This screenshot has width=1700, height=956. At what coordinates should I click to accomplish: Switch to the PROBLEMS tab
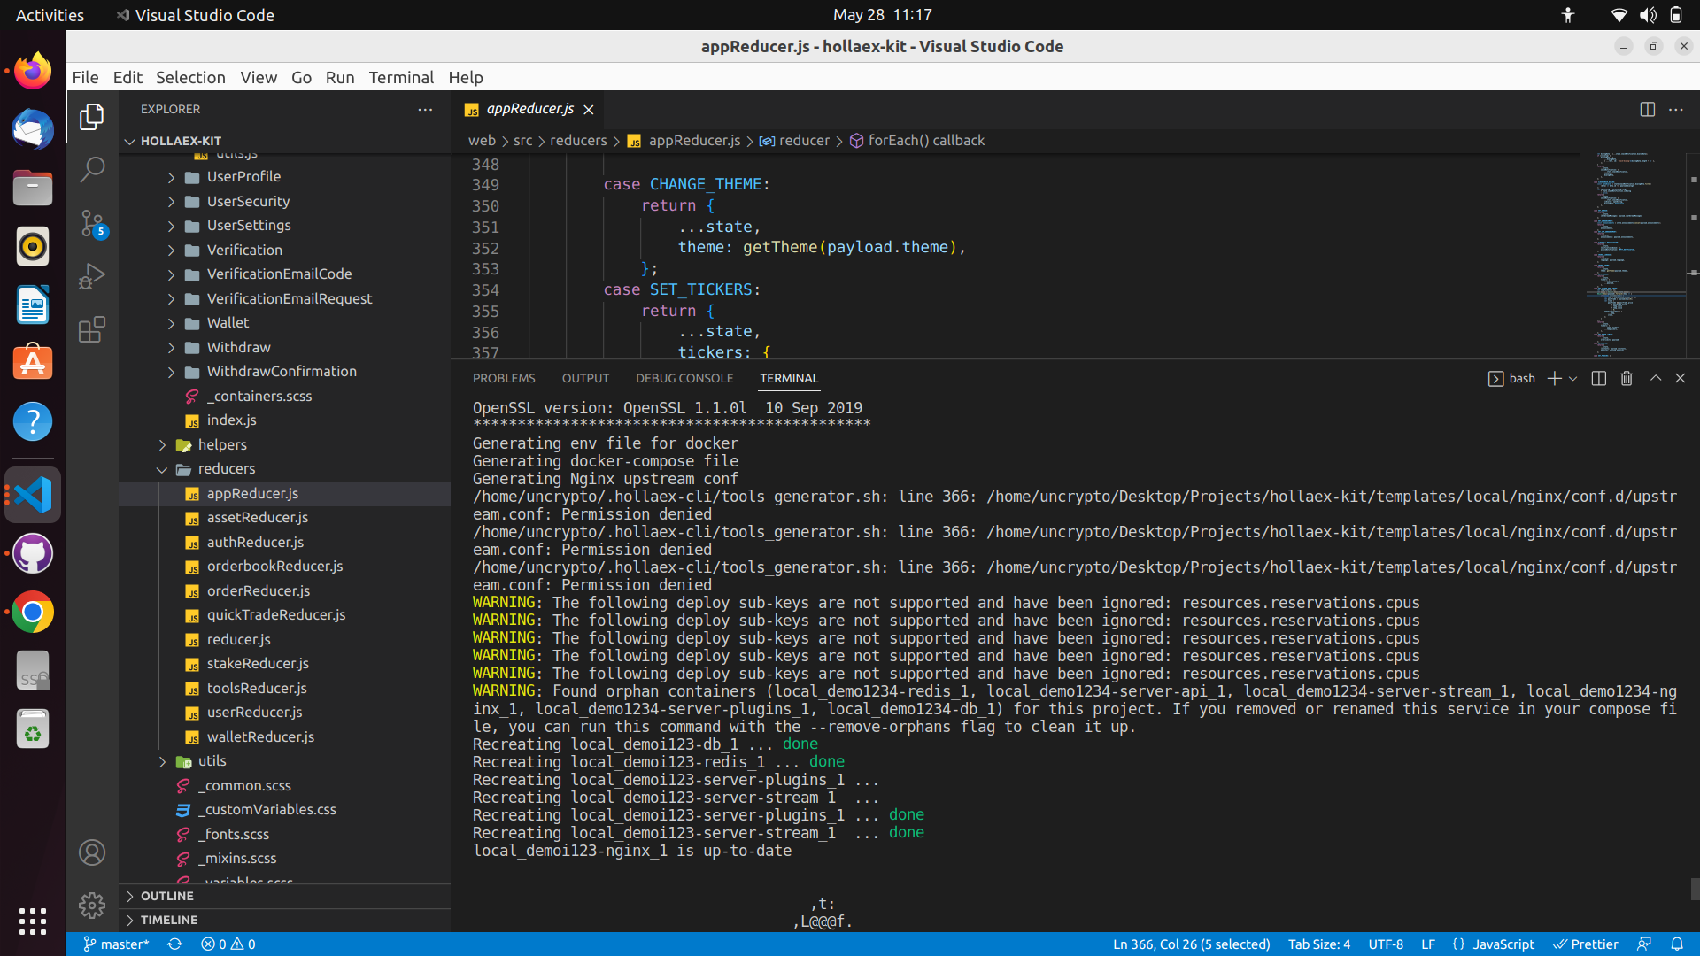504,379
